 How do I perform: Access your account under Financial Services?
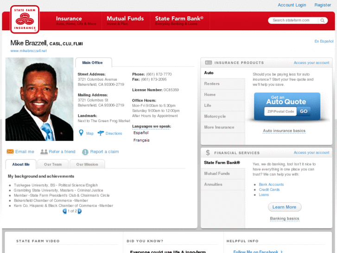[x=312, y=152]
